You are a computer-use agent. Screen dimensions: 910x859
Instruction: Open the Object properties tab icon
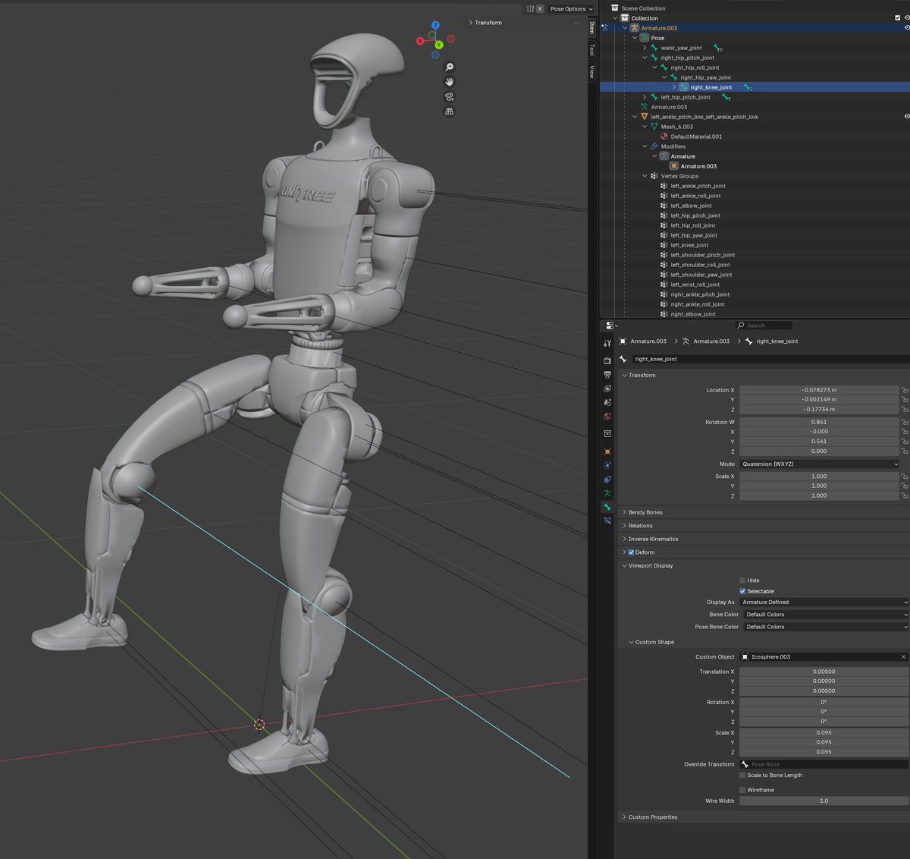pyautogui.click(x=607, y=452)
